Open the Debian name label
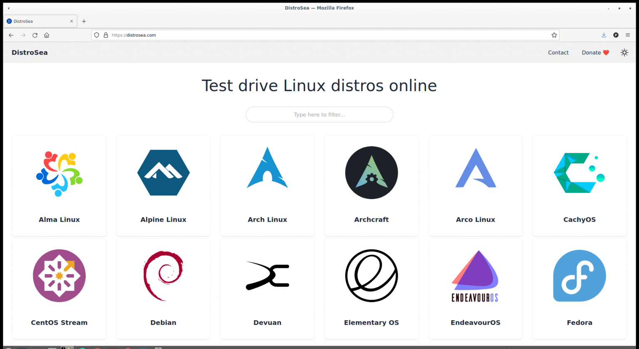Screen dimensions: 639x349 pyautogui.click(x=163, y=322)
